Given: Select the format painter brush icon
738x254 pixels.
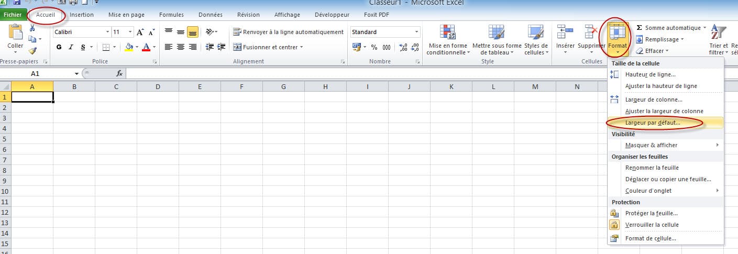Looking at the screenshot, I should [x=32, y=51].
